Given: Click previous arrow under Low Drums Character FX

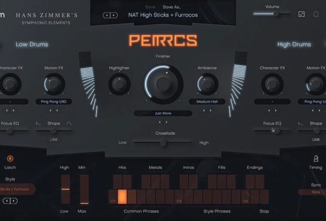Looking at the screenshot, I should tap(7, 110).
